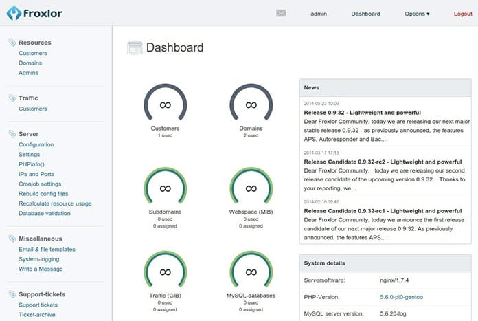
Task: Click news date '2014-03-17 17:18'
Action: pyautogui.click(x=321, y=153)
